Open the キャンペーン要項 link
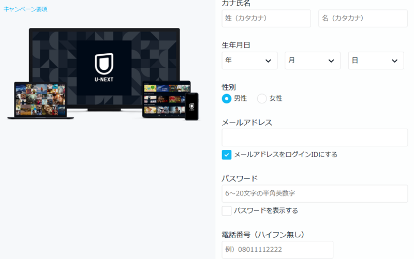This screenshot has height=259, width=414. [x=25, y=9]
